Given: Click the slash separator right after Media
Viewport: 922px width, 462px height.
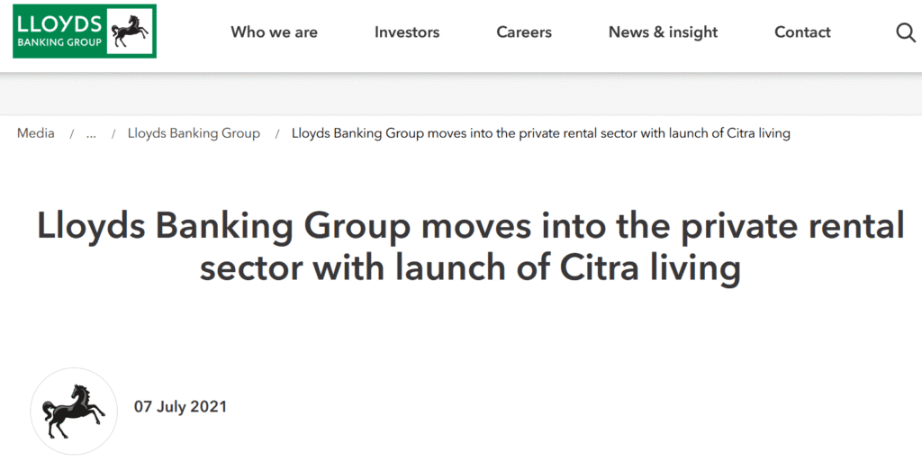Looking at the screenshot, I should [x=72, y=134].
